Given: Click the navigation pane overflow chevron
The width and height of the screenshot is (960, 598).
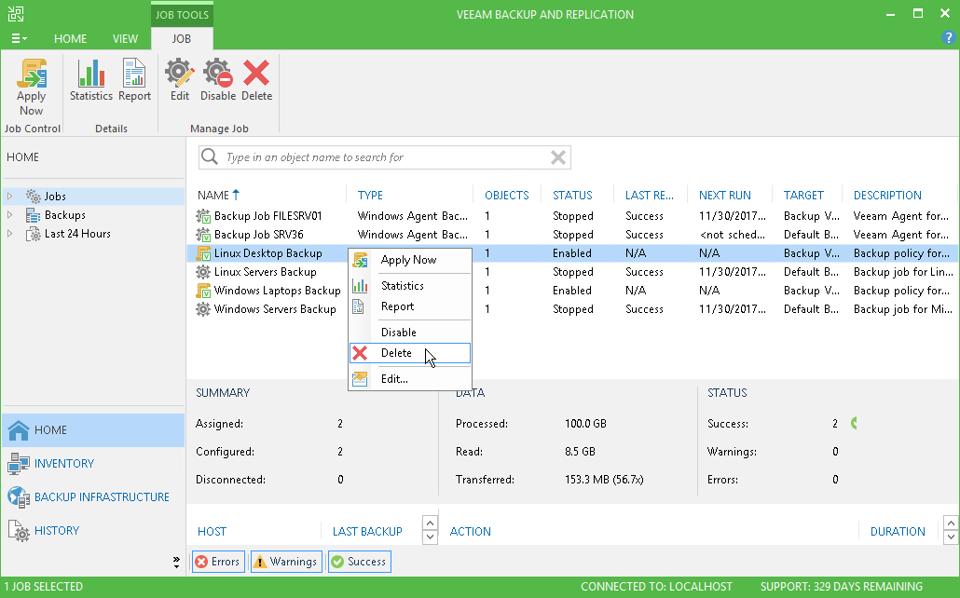Looking at the screenshot, I should [176, 562].
